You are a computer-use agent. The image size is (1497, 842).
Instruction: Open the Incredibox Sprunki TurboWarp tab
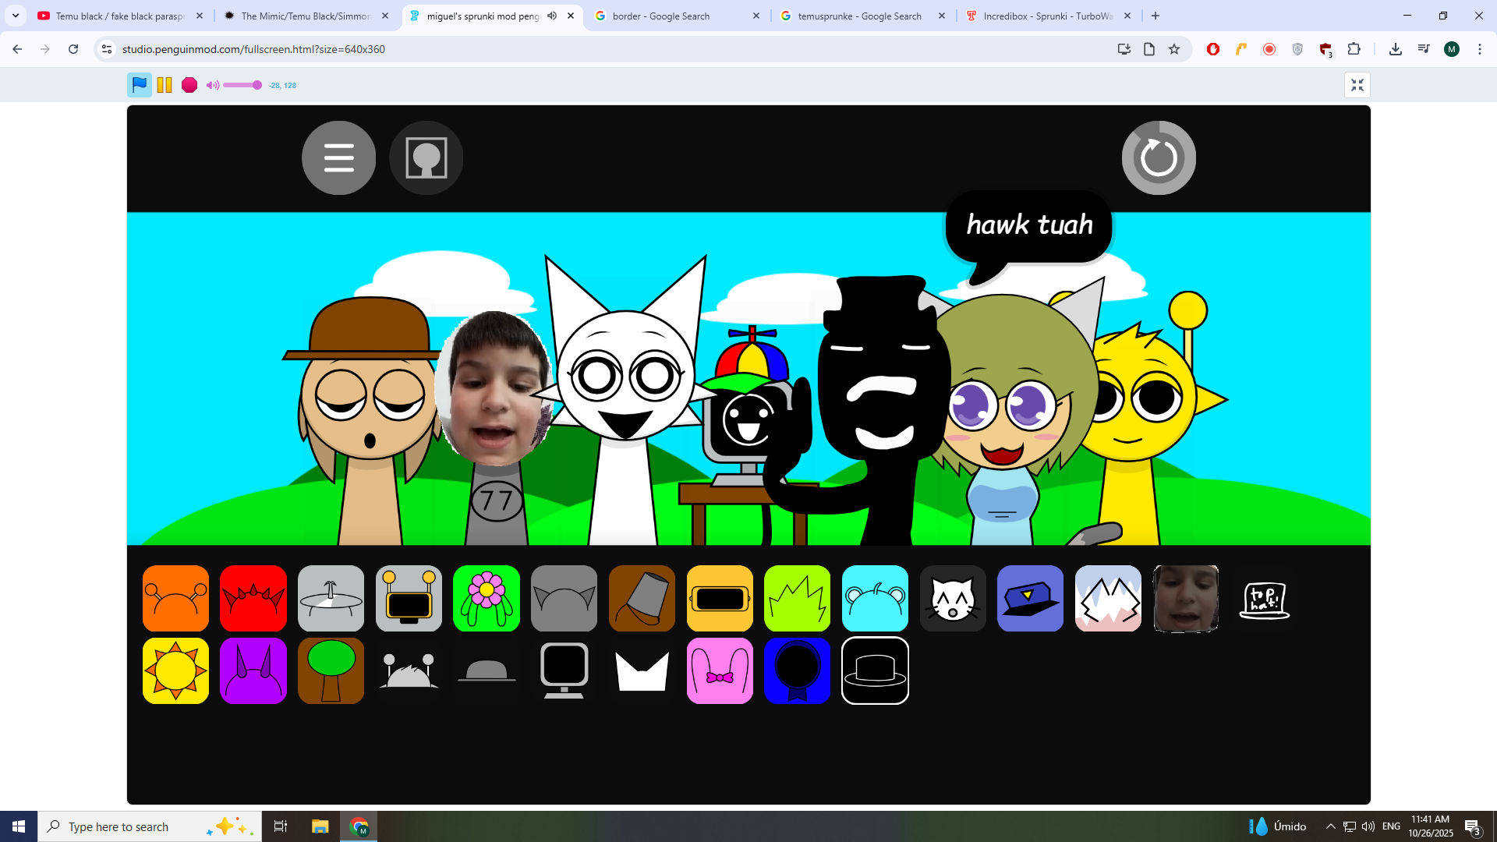[1045, 16]
